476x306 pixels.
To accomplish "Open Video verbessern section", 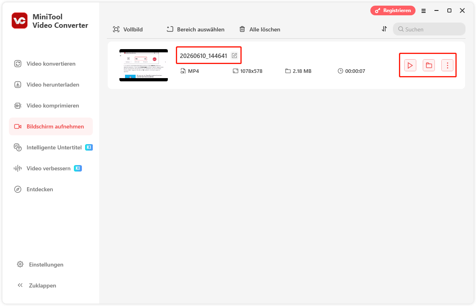I will pyautogui.click(x=51, y=168).
